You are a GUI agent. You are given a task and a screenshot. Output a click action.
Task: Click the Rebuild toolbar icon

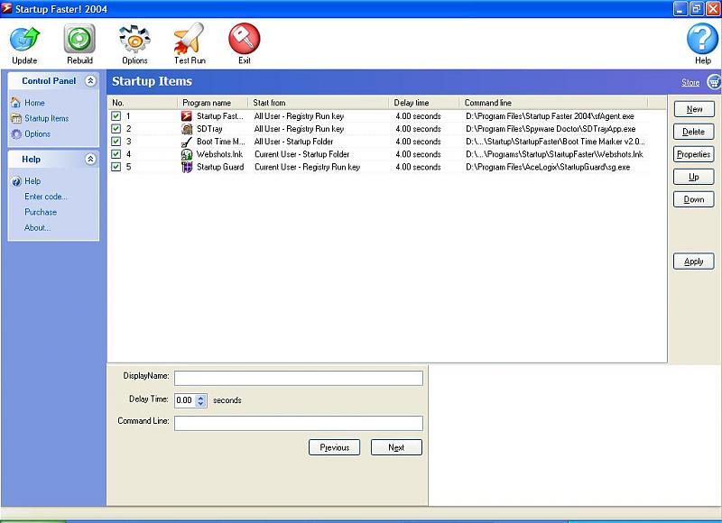tap(79, 39)
